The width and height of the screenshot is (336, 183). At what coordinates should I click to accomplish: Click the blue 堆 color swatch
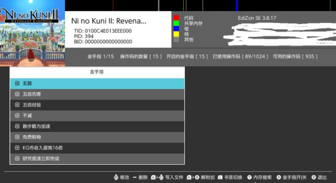pyautogui.click(x=176, y=29)
